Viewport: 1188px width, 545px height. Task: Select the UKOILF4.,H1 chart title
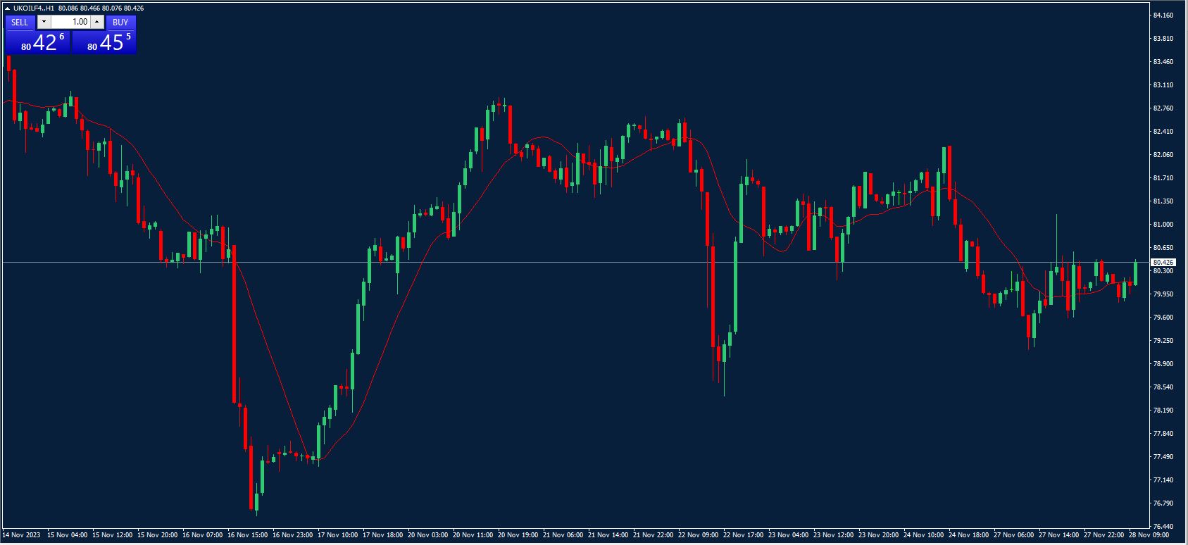tap(34, 8)
